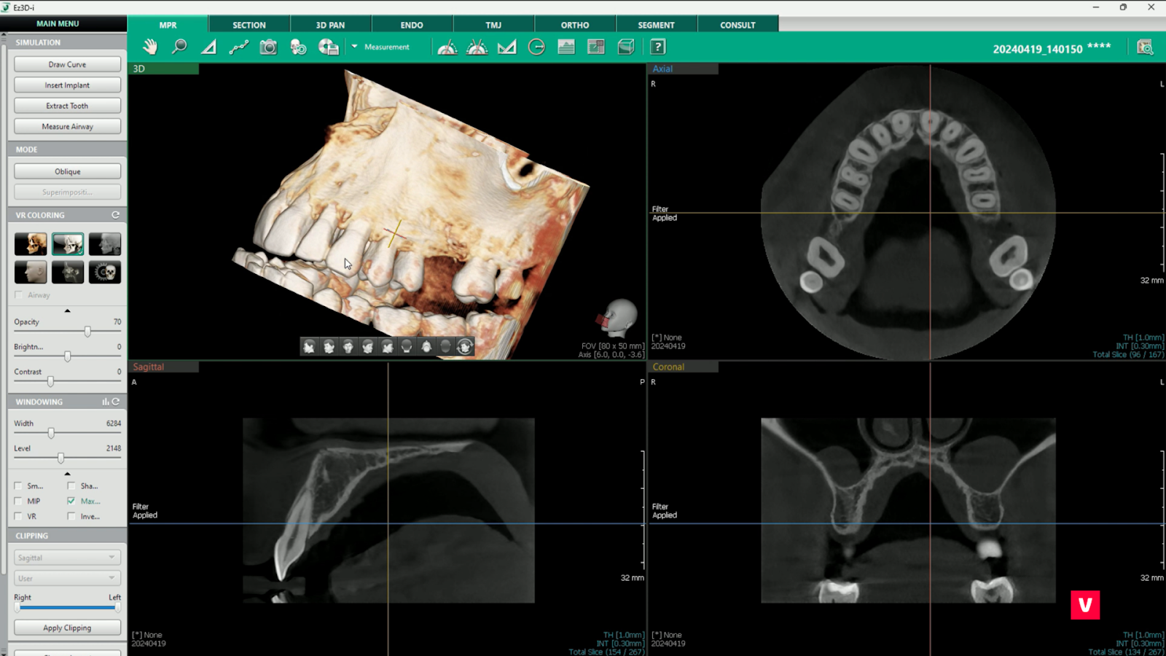Tick the VR checkbox
The width and height of the screenshot is (1166, 656).
tap(18, 516)
